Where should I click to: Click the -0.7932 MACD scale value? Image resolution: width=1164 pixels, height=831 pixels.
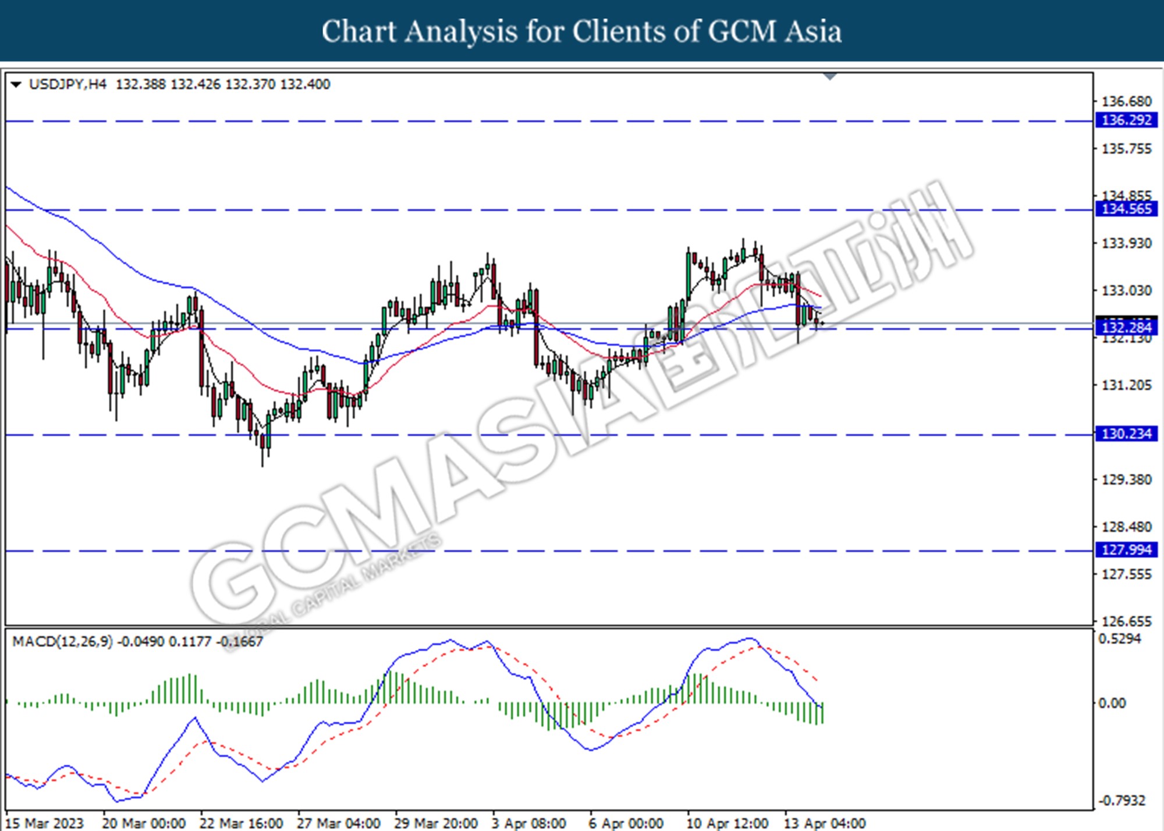click(1121, 801)
